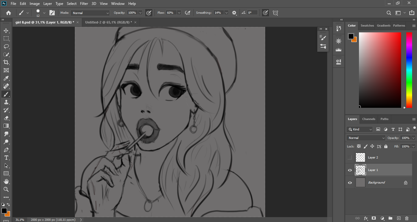Select the Spot Healing Brush tool
This screenshot has height=222, width=417.
[x=6, y=86]
